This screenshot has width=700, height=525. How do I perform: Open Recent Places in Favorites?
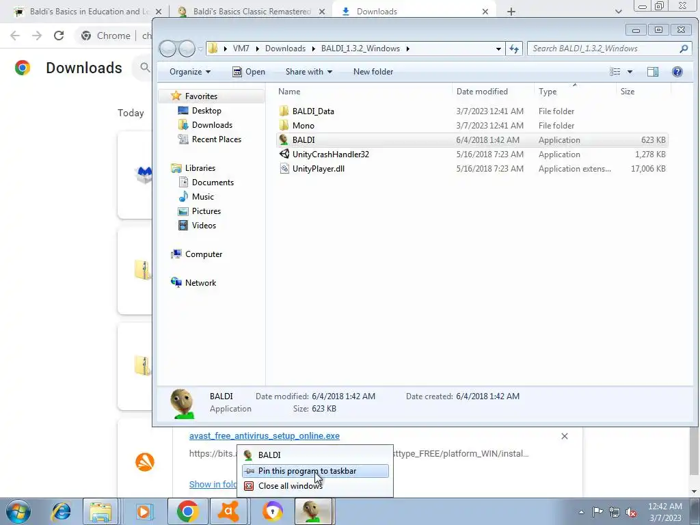point(216,139)
